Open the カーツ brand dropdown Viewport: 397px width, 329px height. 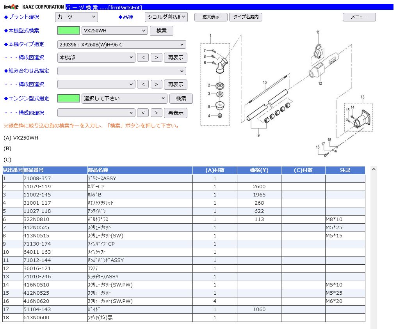(x=77, y=17)
